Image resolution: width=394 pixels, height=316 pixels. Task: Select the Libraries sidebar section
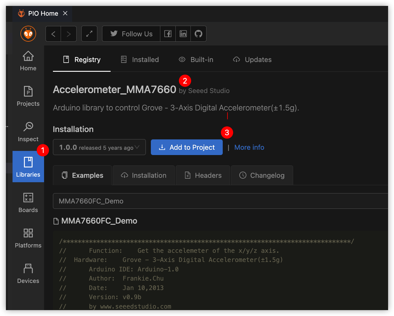28,167
